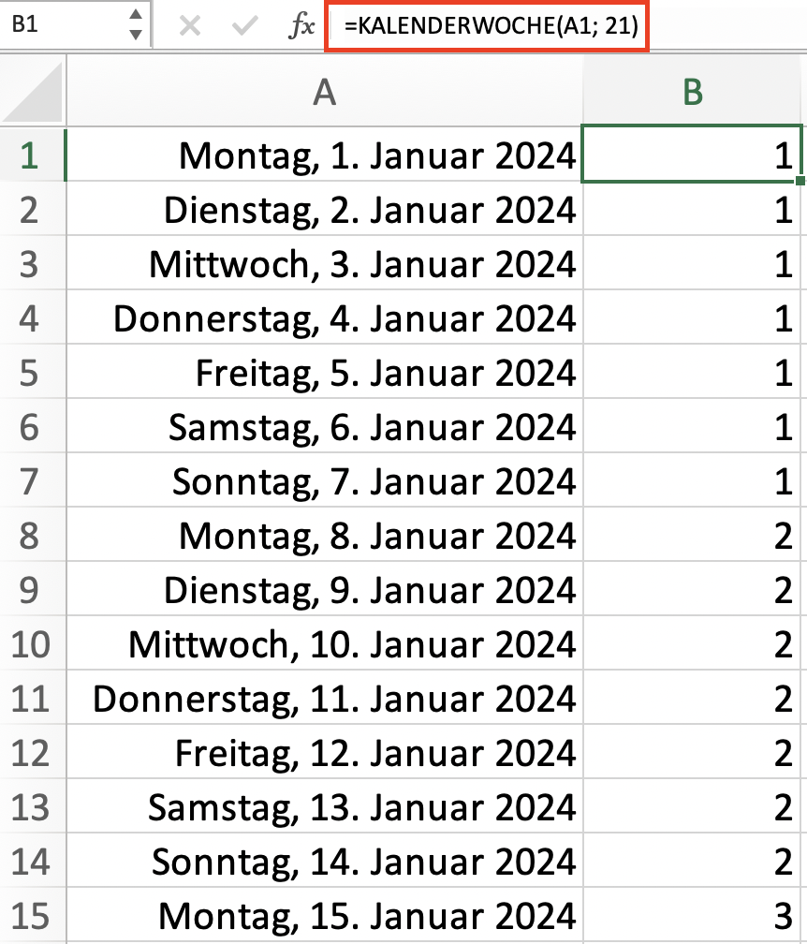Click the fill handle of cell B1

[800, 180]
